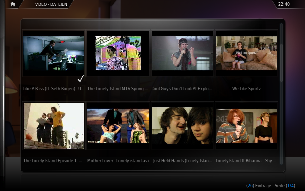The width and height of the screenshot is (305, 191).
Task: Open Cool Guys Don't Look At Explosions thumbnail
Action: 182,53
